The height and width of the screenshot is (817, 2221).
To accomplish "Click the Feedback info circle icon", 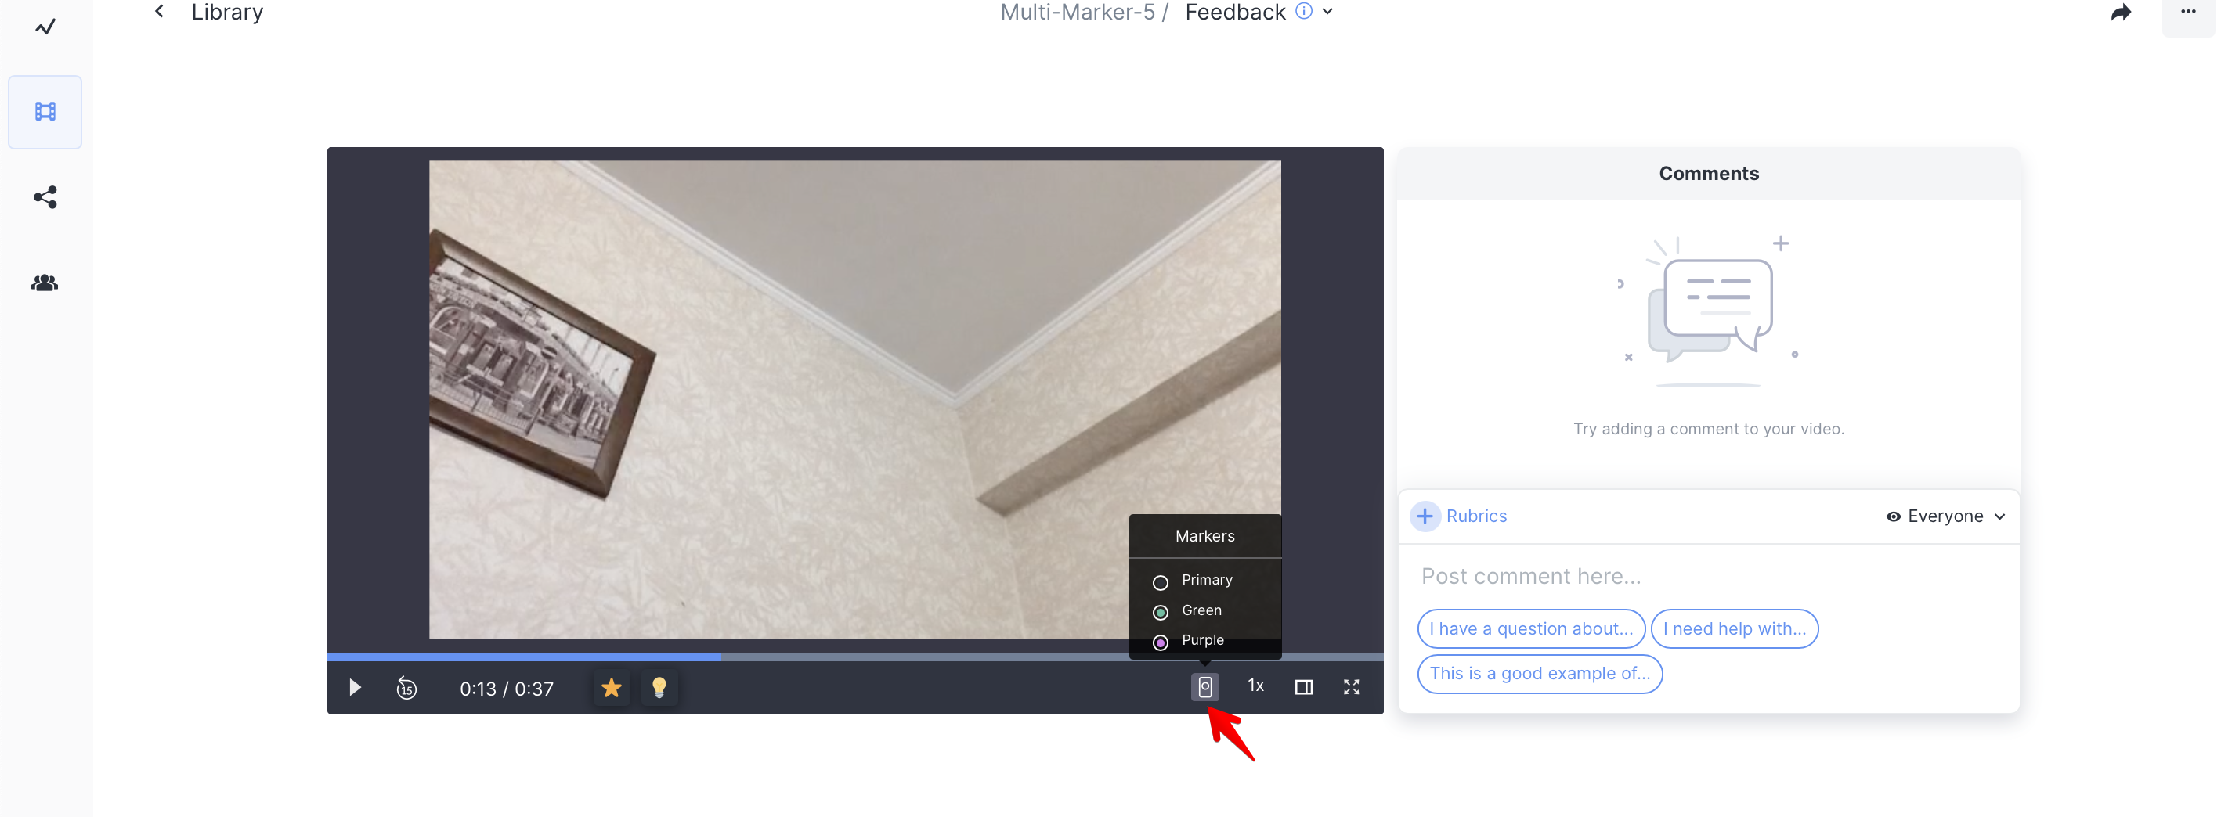I will click(x=1304, y=11).
